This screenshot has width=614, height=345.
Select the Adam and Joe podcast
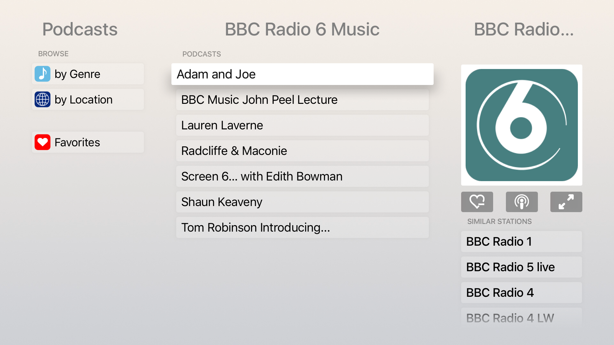(x=303, y=74)
